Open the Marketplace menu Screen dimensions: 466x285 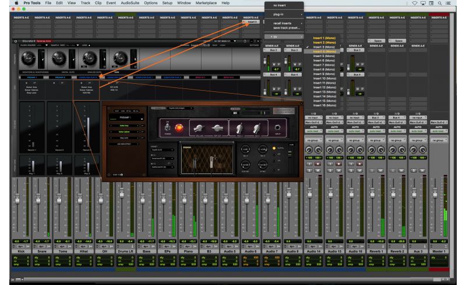click(x=206, y=3)
